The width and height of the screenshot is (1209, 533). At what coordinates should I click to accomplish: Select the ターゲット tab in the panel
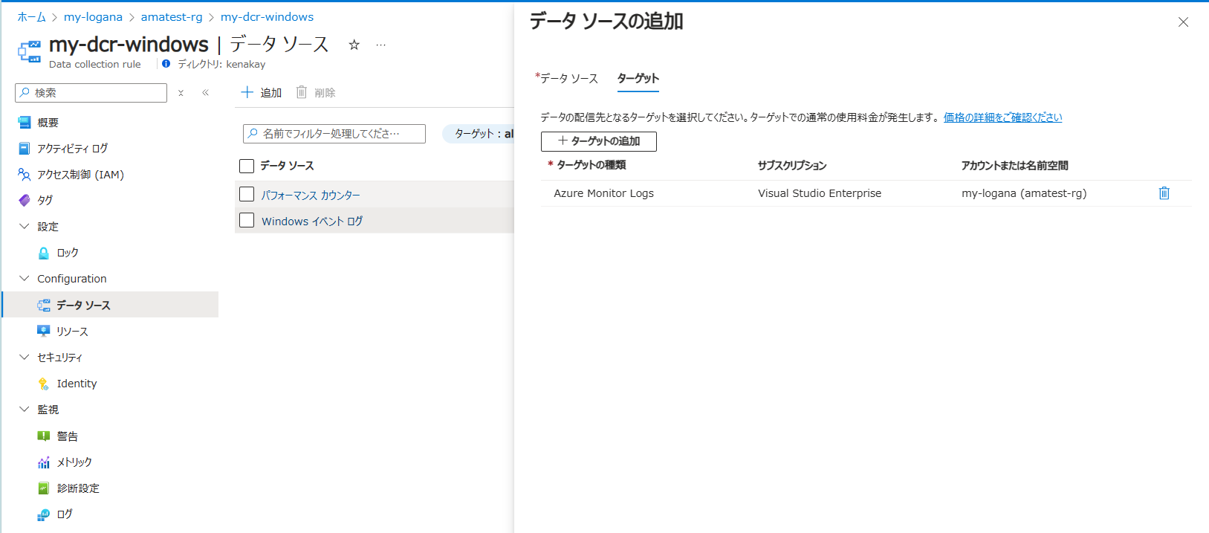pos(638,79)
